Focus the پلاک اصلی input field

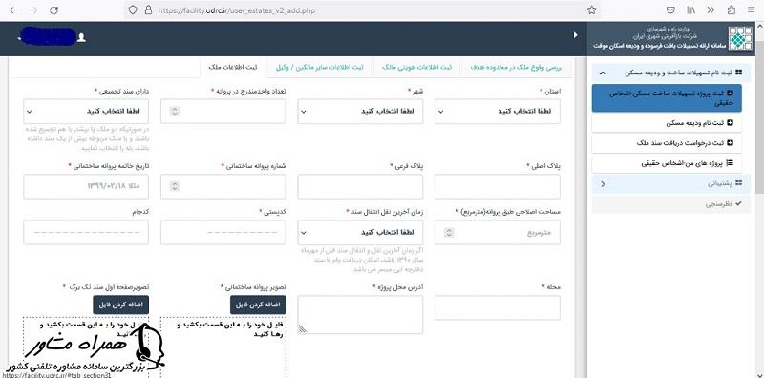(x=497, y=186)
